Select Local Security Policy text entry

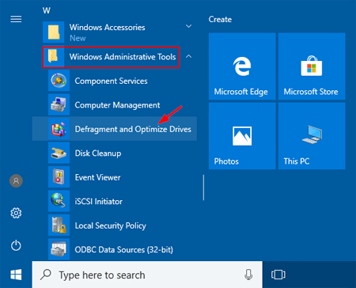click(111, 225)
